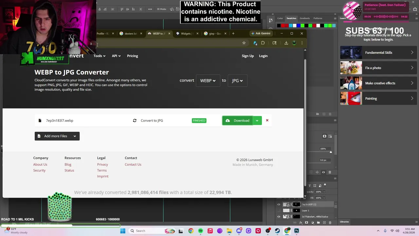Open Steam from the taskbar
Image resolution: width=419 pixels, height=236 pixels.
coord(277,231)
